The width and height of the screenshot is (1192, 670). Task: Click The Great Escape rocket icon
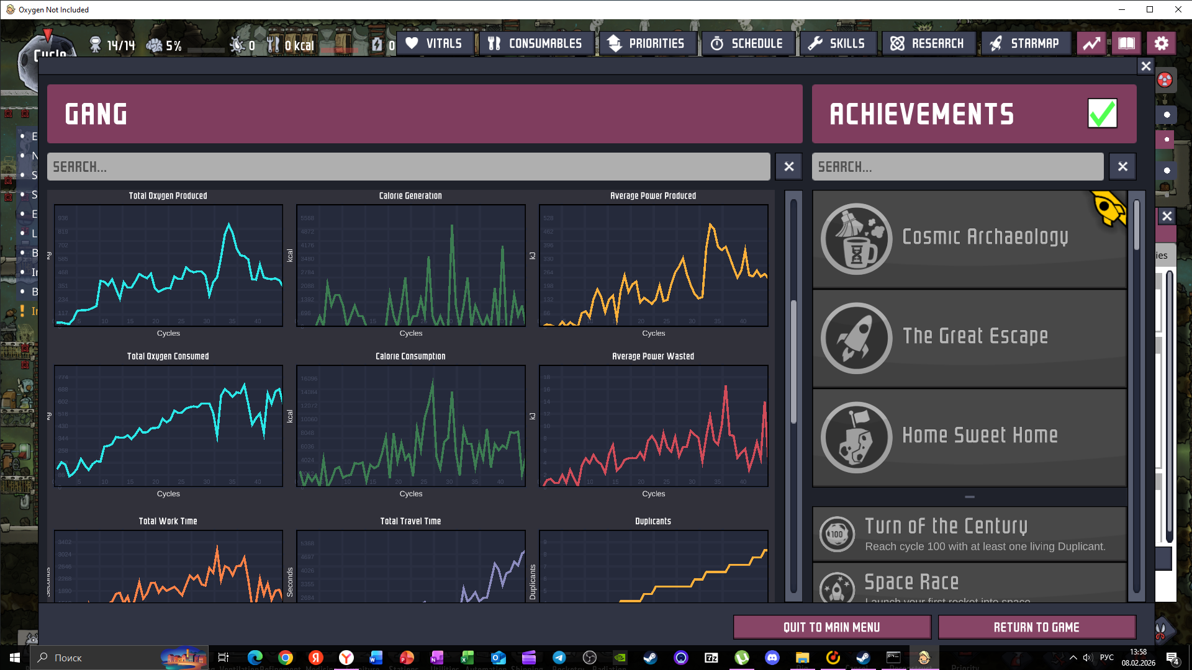(x=856, y=338)
